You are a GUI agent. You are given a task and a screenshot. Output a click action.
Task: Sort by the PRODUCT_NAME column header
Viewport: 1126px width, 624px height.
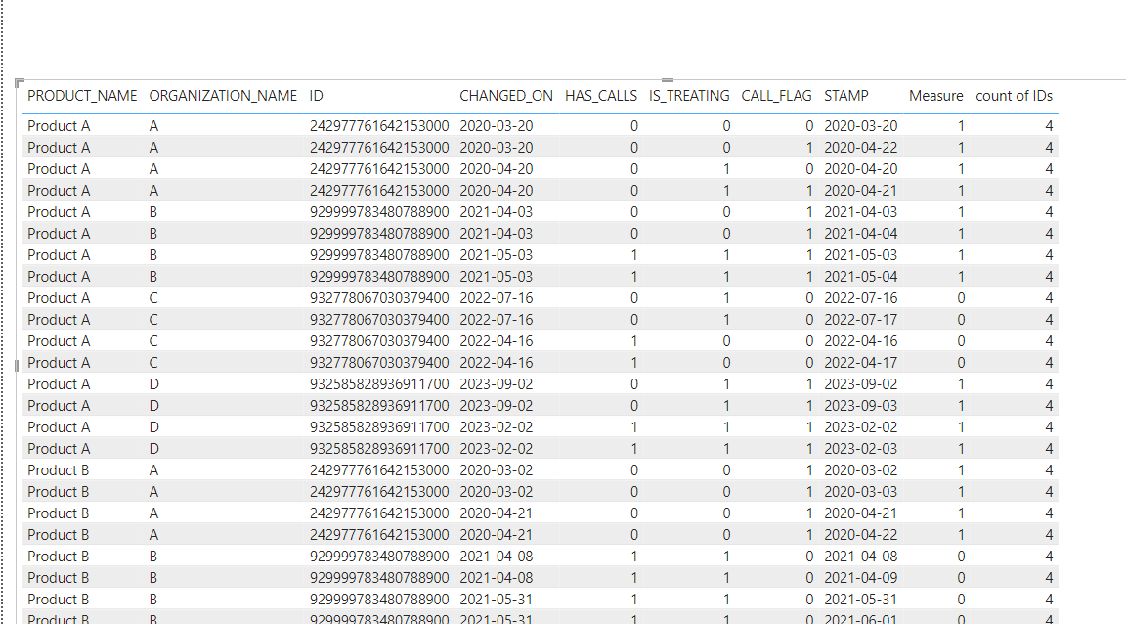pos(82,96)
